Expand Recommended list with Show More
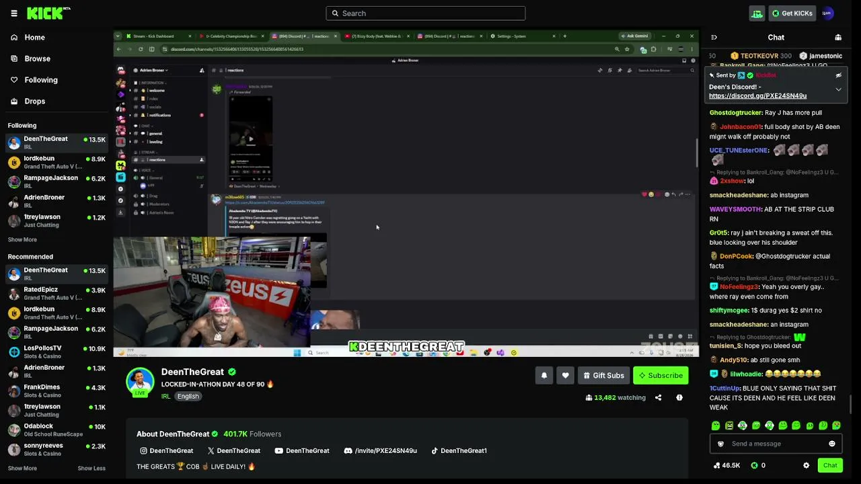Viewport: 861px width, 484px height. click(22, 469)
